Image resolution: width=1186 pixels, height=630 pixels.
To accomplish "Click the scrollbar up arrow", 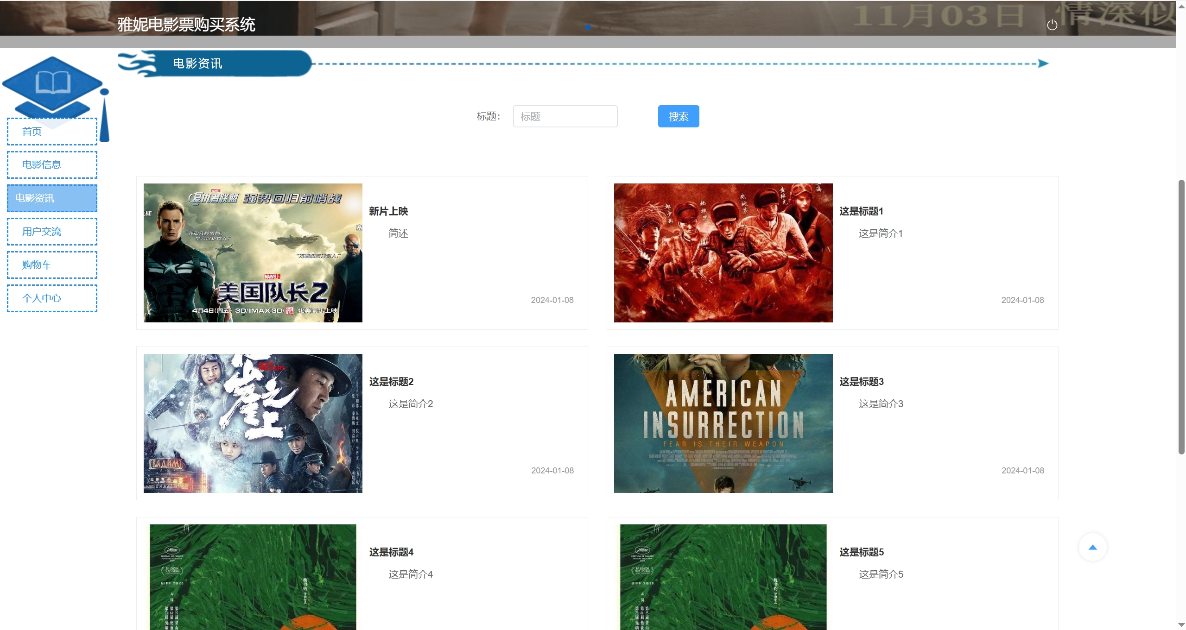I will pyautogui.click(x=1181, y=6).
